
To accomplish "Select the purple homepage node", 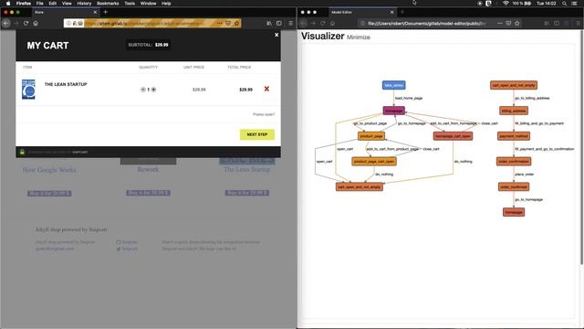I will point(393,111).
